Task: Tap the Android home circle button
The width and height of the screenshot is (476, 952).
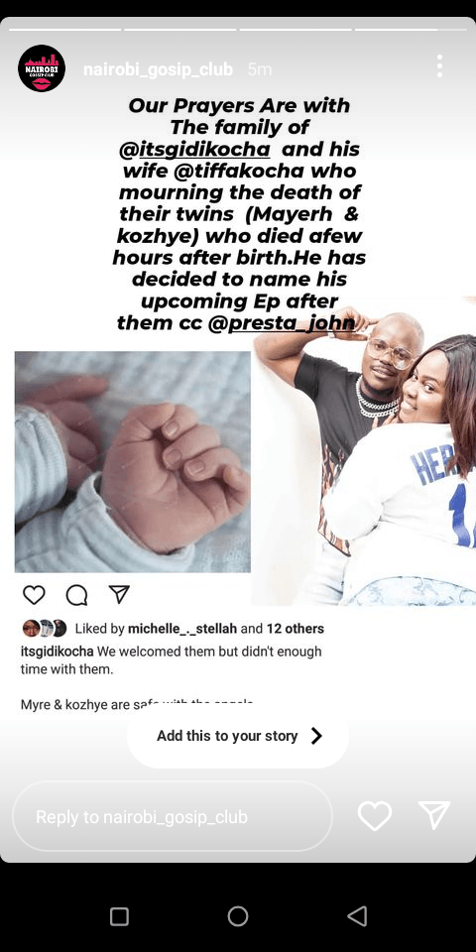Action: [238, 915]
